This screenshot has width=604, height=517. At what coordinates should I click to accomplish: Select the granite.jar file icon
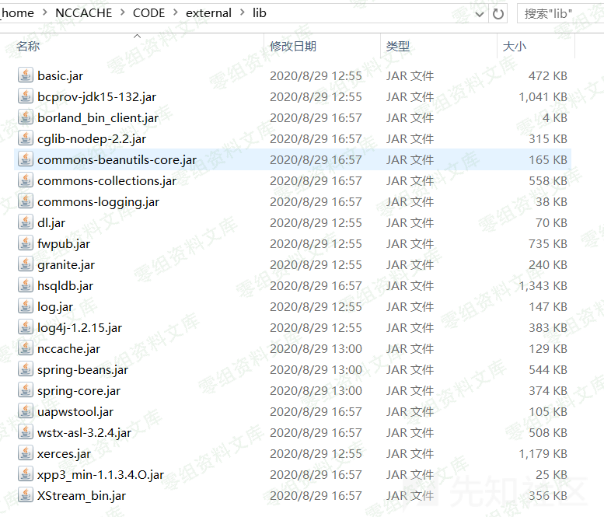[x=25, y=265]
